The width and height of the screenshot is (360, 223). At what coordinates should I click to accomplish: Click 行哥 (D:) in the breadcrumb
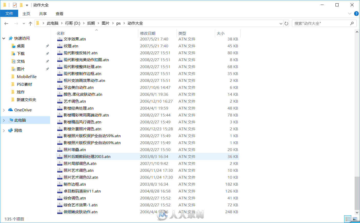pos(73,23)
